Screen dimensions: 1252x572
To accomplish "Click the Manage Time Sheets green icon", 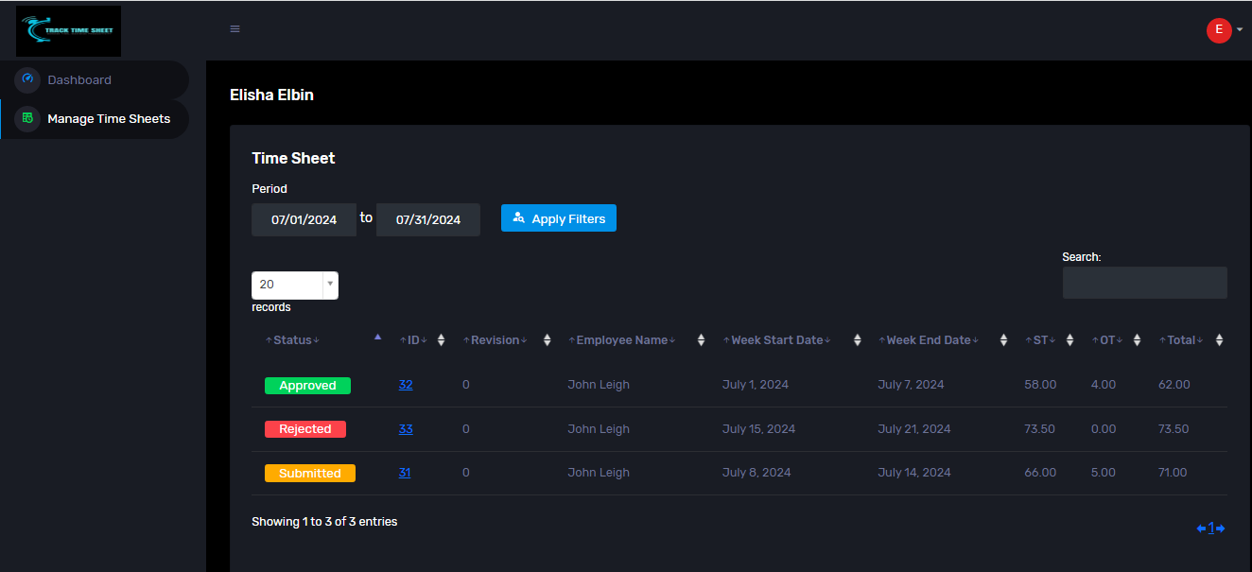I will coord(27,118).
